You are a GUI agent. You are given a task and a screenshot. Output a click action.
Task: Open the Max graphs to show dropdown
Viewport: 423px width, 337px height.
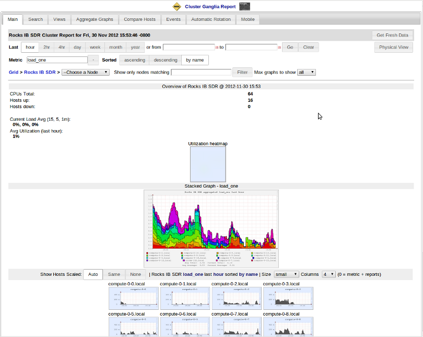pos(306,72)
